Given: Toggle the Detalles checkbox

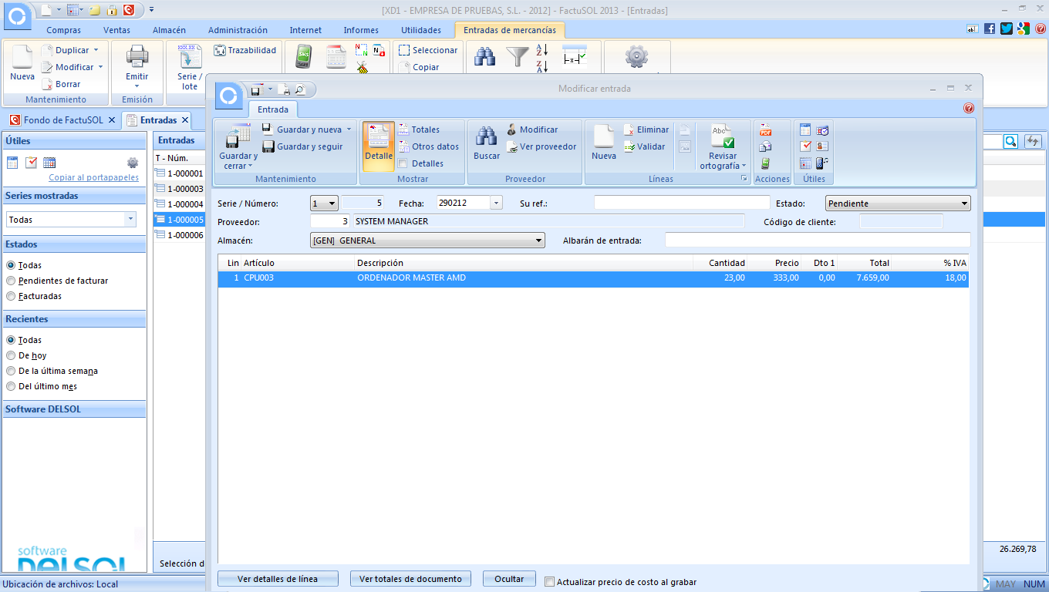Looking at the screenshot, I should (x=403, y=163).
